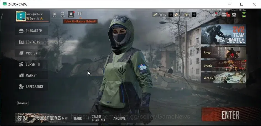Add cash via plus next to 186,152
Screen dimensions: 261x126
(171, 15)
